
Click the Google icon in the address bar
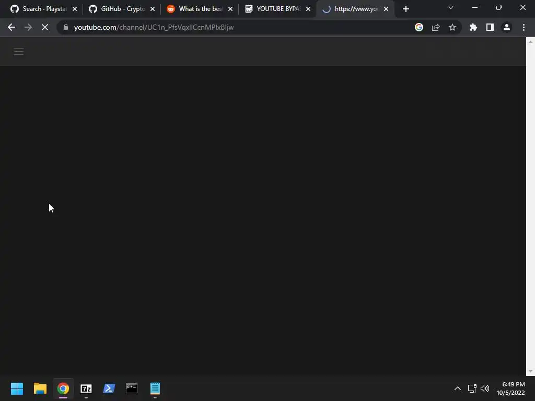tap(419, 27)
